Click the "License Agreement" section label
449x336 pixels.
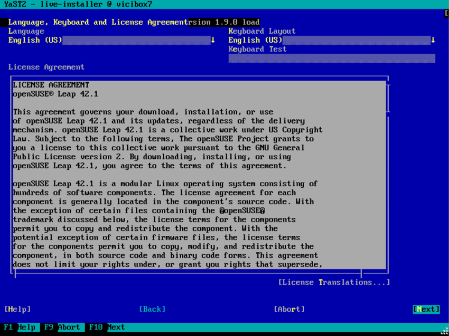coord(46,67)
